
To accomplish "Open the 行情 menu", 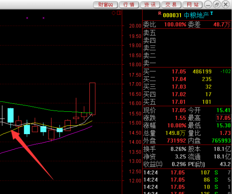I will coord(129,5).
